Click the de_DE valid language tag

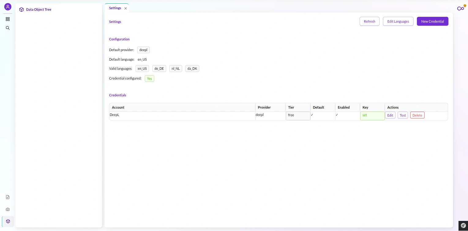point(159,69)
